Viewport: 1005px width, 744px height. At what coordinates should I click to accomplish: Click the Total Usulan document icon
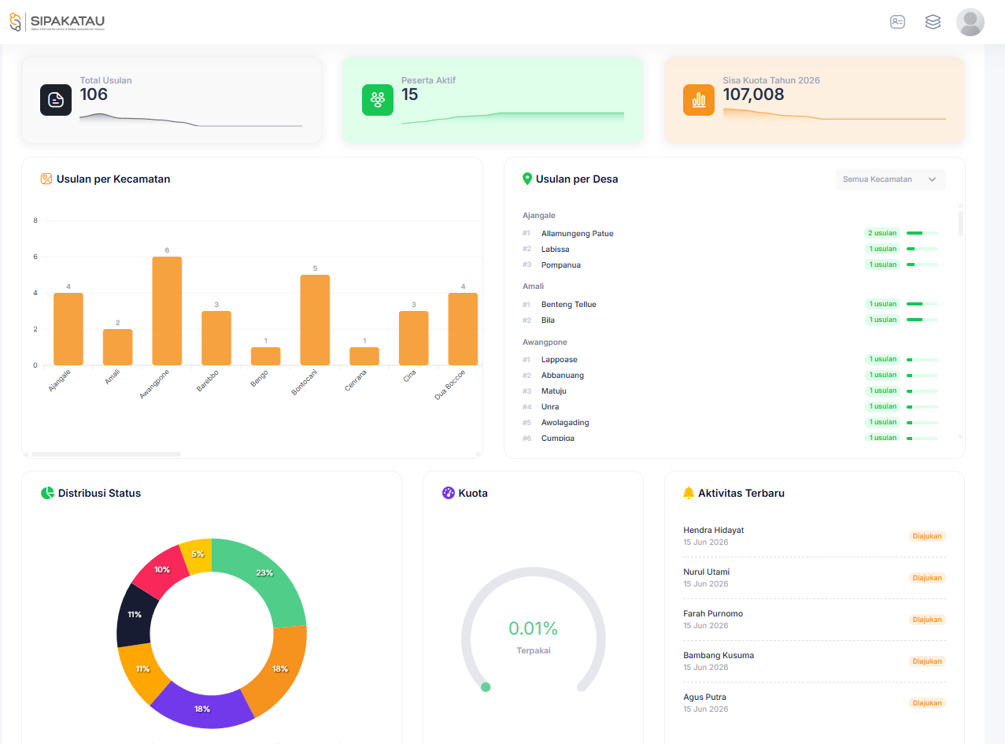point(56,100)
